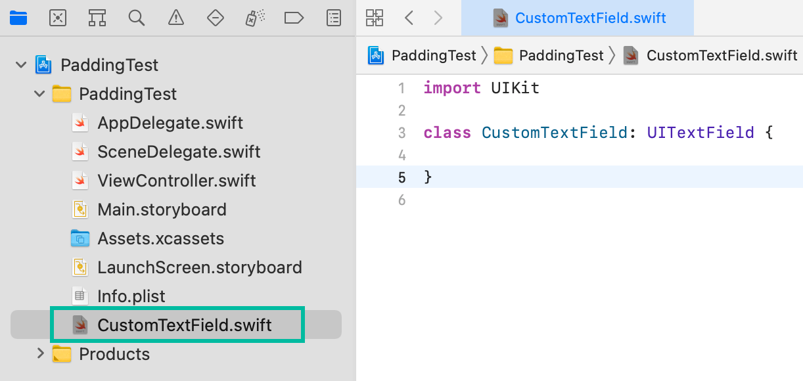This screenshot has height=381, width=803.
Task: Click 'UITextField' superclass on line 3
Action: click(700, 133)
